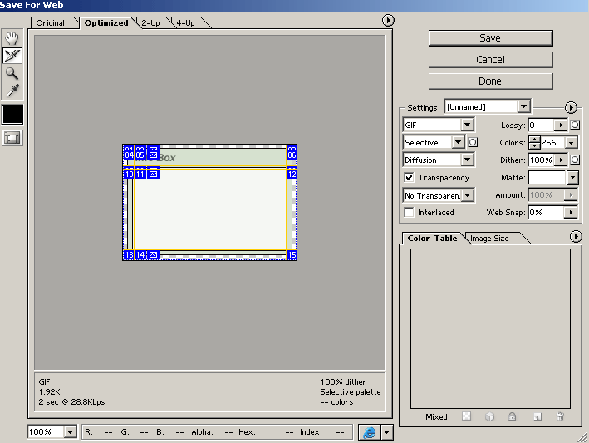Expand the Diffusion dither method dropdown
Image resolution: width=589 pixels, height=443 pixels.
[467, 160]
